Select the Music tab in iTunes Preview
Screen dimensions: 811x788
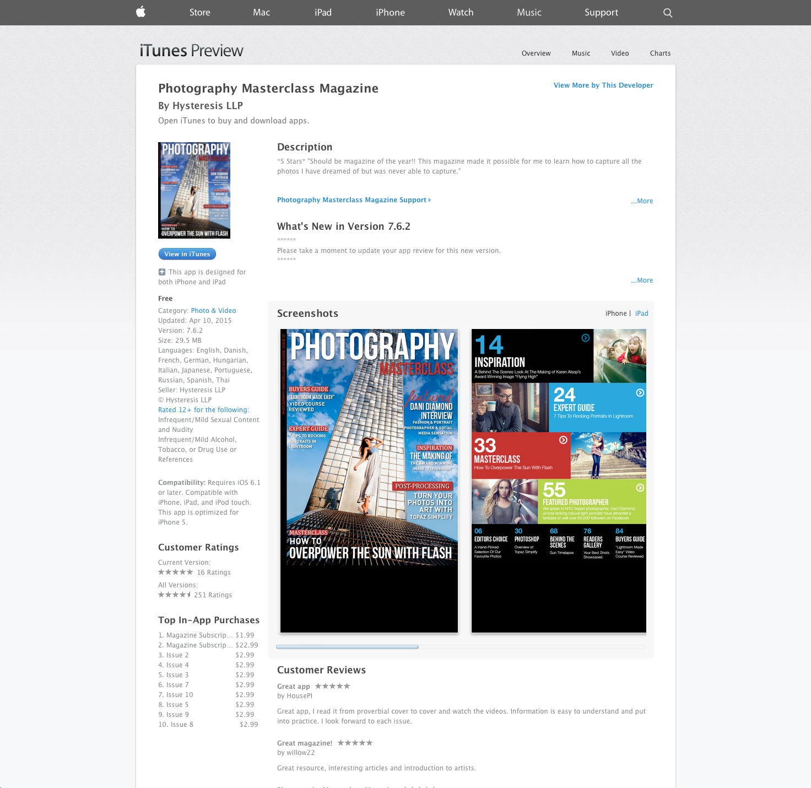pos(581,53)
